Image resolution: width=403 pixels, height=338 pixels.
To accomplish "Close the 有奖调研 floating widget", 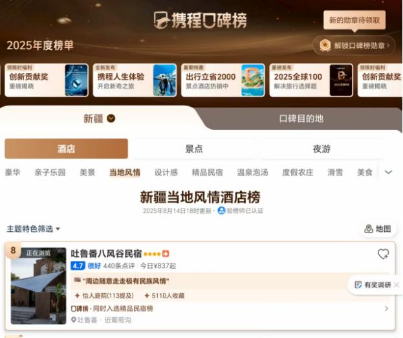I will coord(397,285).
